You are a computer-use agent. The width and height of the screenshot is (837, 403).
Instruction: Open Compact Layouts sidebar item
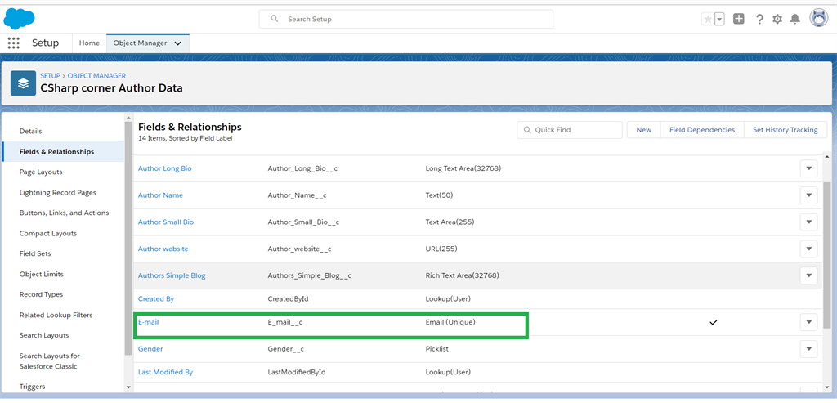[48, 233]
